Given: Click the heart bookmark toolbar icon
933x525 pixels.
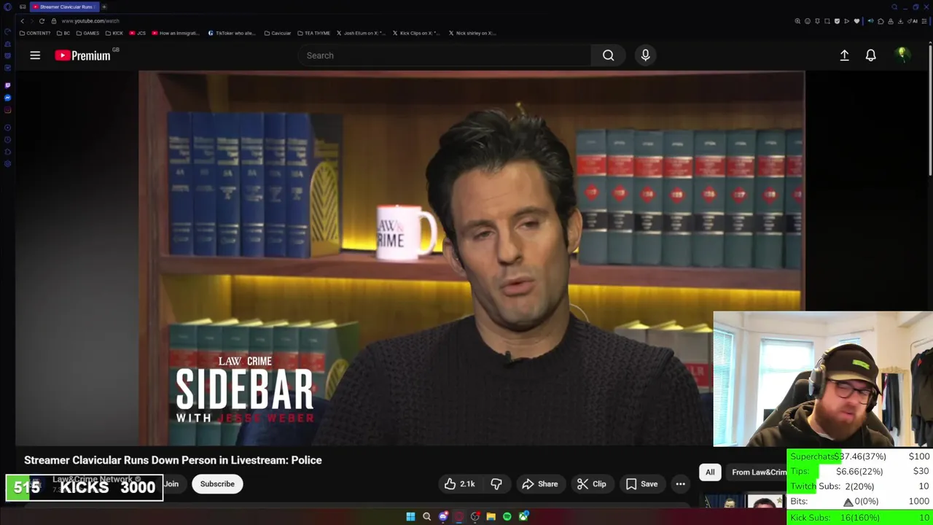Looking at the screenshot, I should click(x=856, y=21).
